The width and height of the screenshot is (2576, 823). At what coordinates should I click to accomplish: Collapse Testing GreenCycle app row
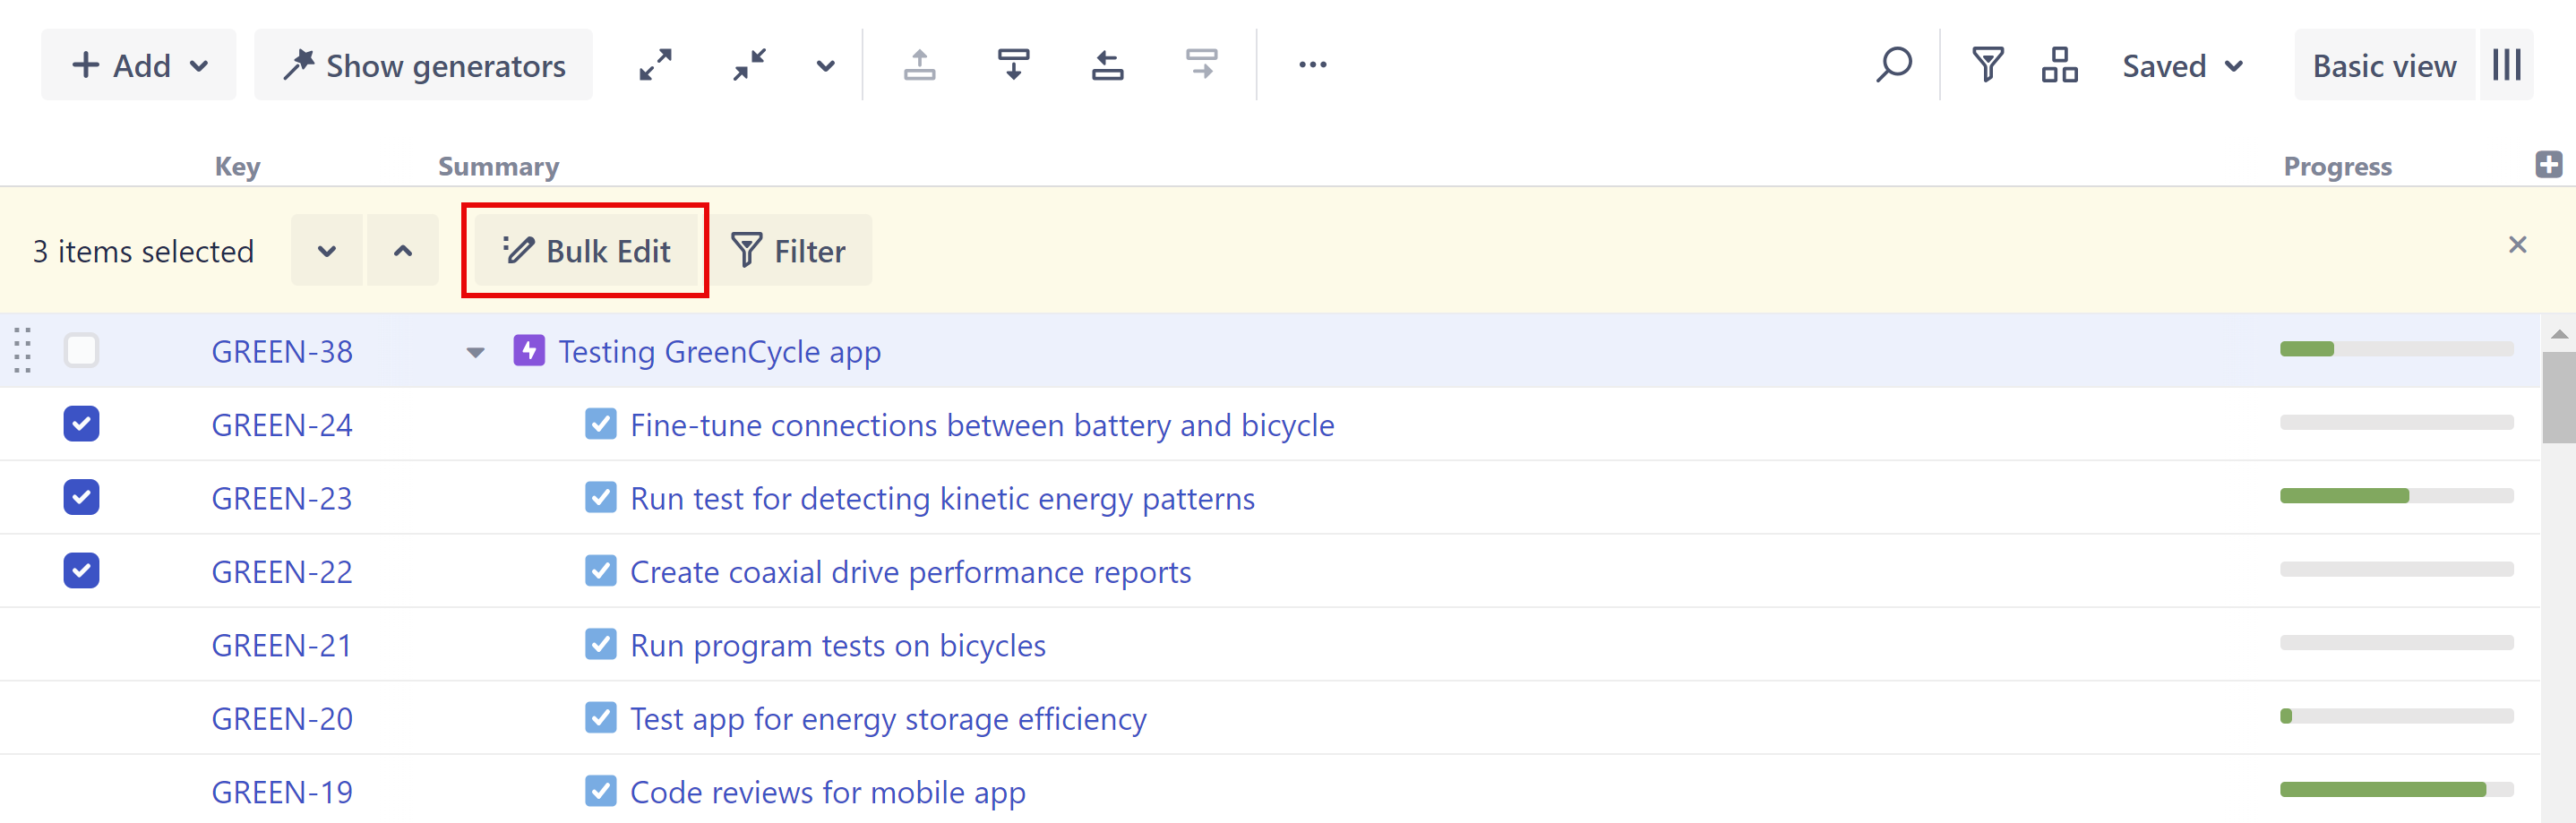(475, 352)
